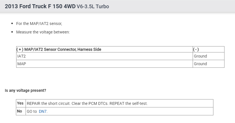This screenshot has width=235, height=123.
Task: Click the "For the MAP/IAT2 sensor" bullet text
Action: [39, 24]
